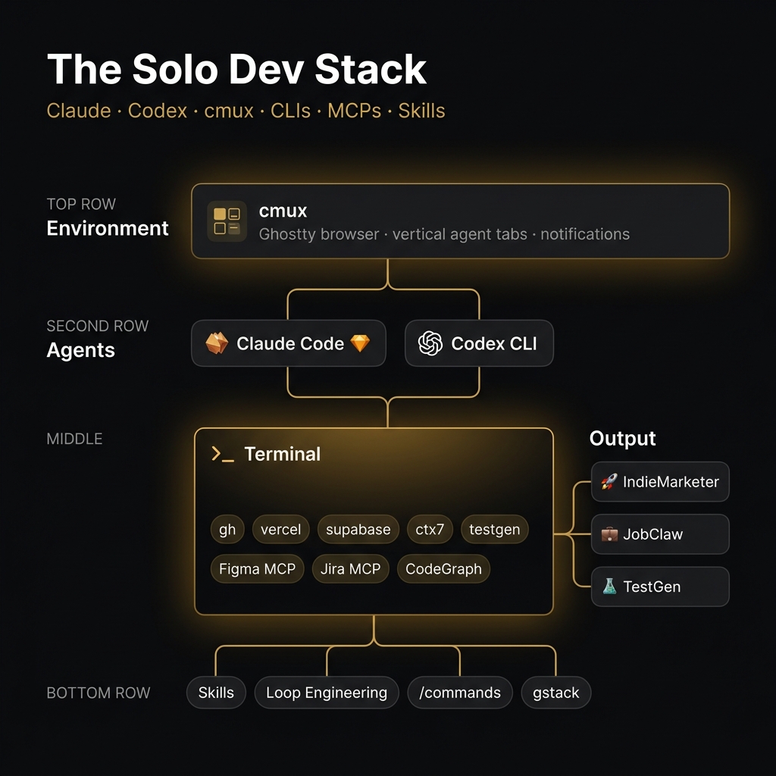
Task: Click the Skills pill
Action: (x=216, y=693)
